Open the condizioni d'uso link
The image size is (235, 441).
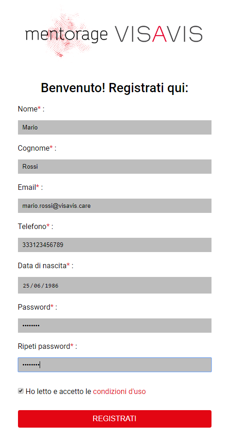[x=119, y=391]
